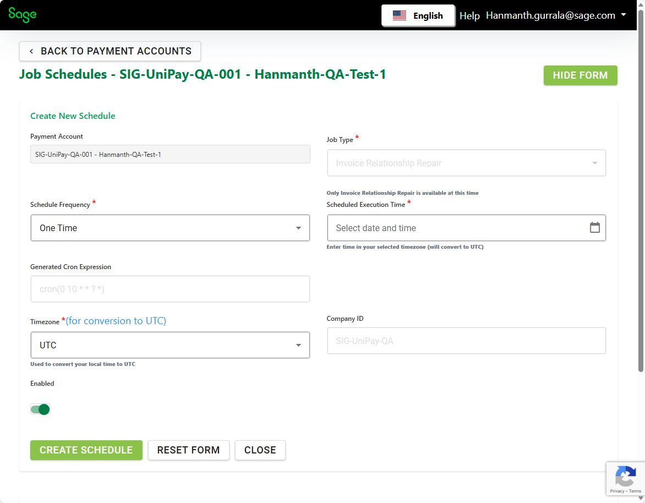Click the Close button

[x=260, y=450]
